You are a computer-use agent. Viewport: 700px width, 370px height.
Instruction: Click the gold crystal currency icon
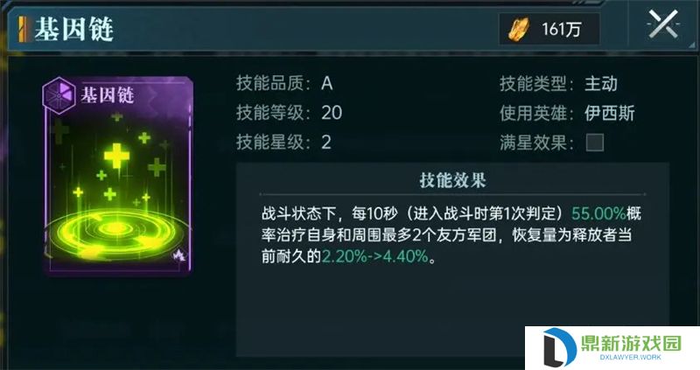click(x=519, y=29)
